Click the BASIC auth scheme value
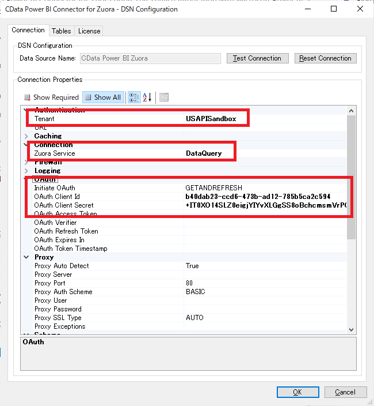Viewport: 374px width, 406px height. tap(195, 292)
